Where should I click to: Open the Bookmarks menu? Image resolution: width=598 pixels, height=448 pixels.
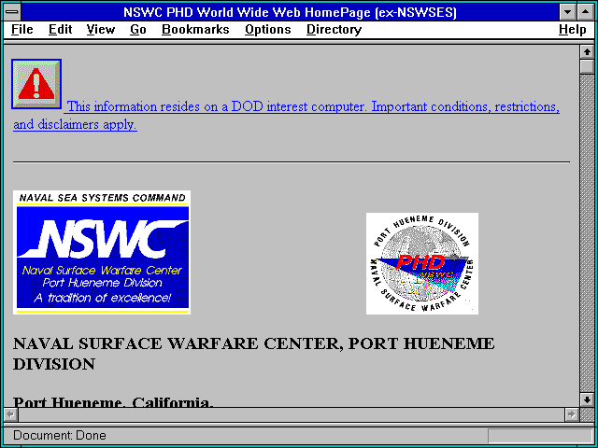point(195,30)
